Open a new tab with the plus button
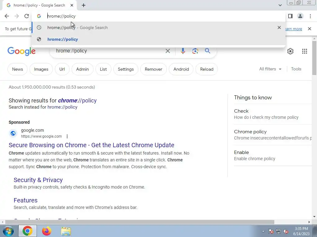The height and width of the screenshot is (237, 317). tap(84, 6)
